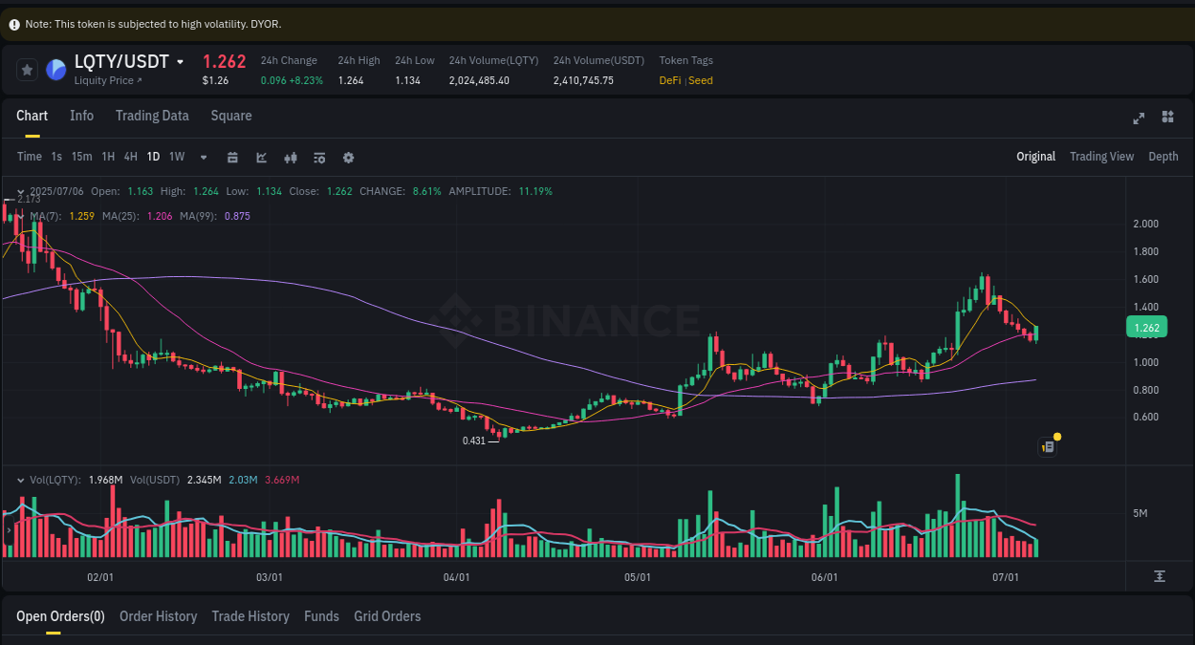
Task: Open the 1W weekly interval option
Action: (176, 157)
